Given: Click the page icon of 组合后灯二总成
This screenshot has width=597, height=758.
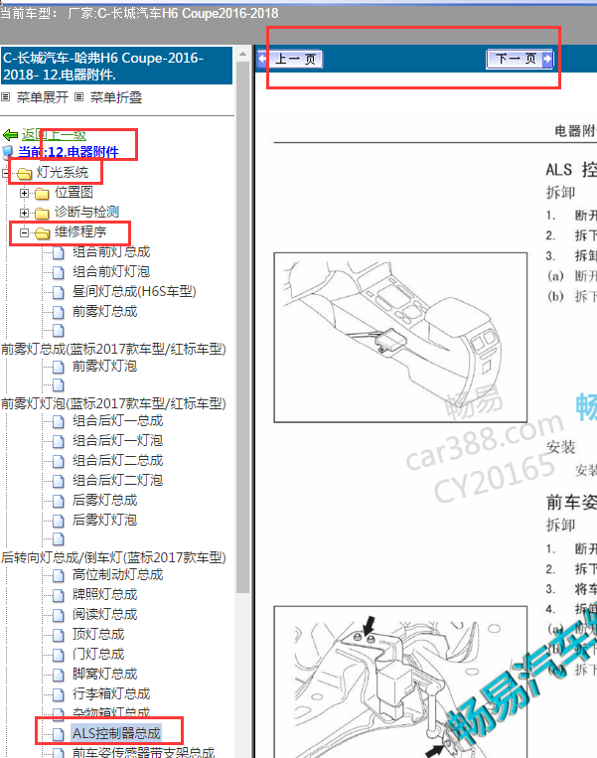Looking at the screenshot, I should pyautogui.click(x=58, y=461).
